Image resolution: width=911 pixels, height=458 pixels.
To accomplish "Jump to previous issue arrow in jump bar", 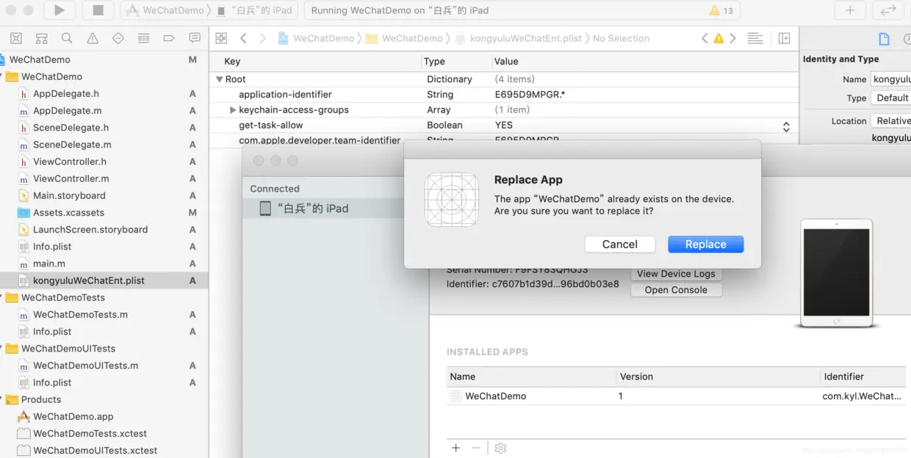I will coord(705,38).
